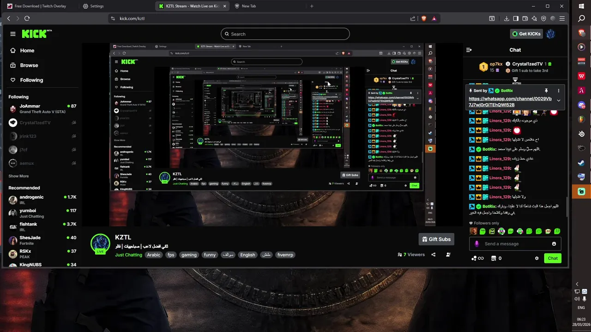Screen dimensions: 591x332
Task: Toggle the browser sidebar panel icon
Action: (x=516, y=18)
